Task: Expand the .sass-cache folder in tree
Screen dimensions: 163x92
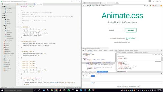Action: pos(4,27)
